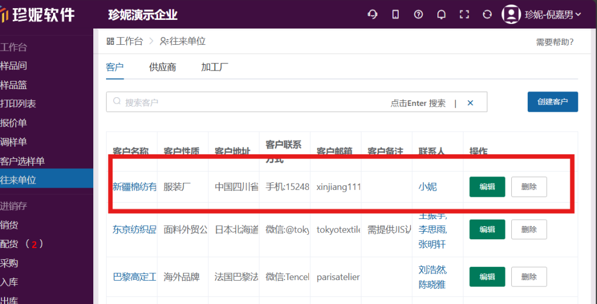Image resolution: width=597 pixels, height=304 pixels.
Task: Expand the 珍妮-倪嘉男 user dropdown
Action: click(553, 15)
